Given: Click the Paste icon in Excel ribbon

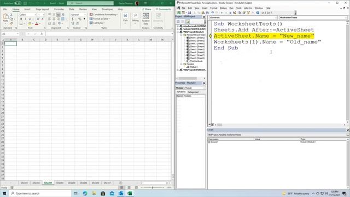Looking at the screenshot, I should [x=5, y=18].
